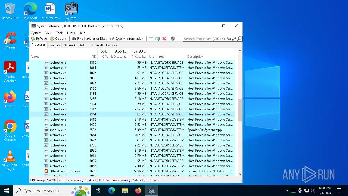Open the ministerste Word document icon
348x196 pixels.
pyautogui.click(x=50, y=11)
